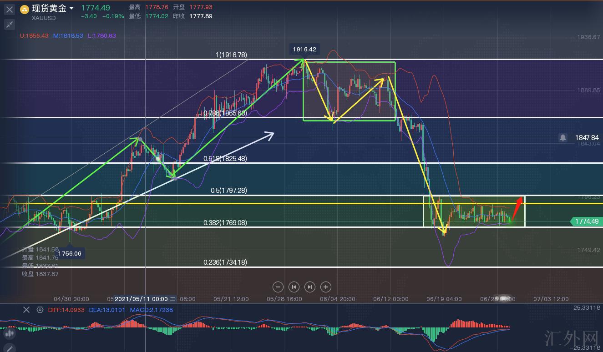603x352 pixels.
Task: Open MACD indicator settings hexagon icon
Action: click(40, 310)
